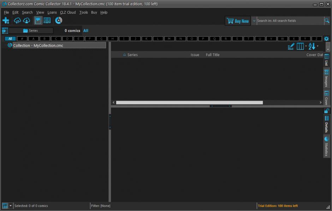Viewport: 332px width, 211px height.
Task: Select the M alphabet filter button
Action: (169, 39)
